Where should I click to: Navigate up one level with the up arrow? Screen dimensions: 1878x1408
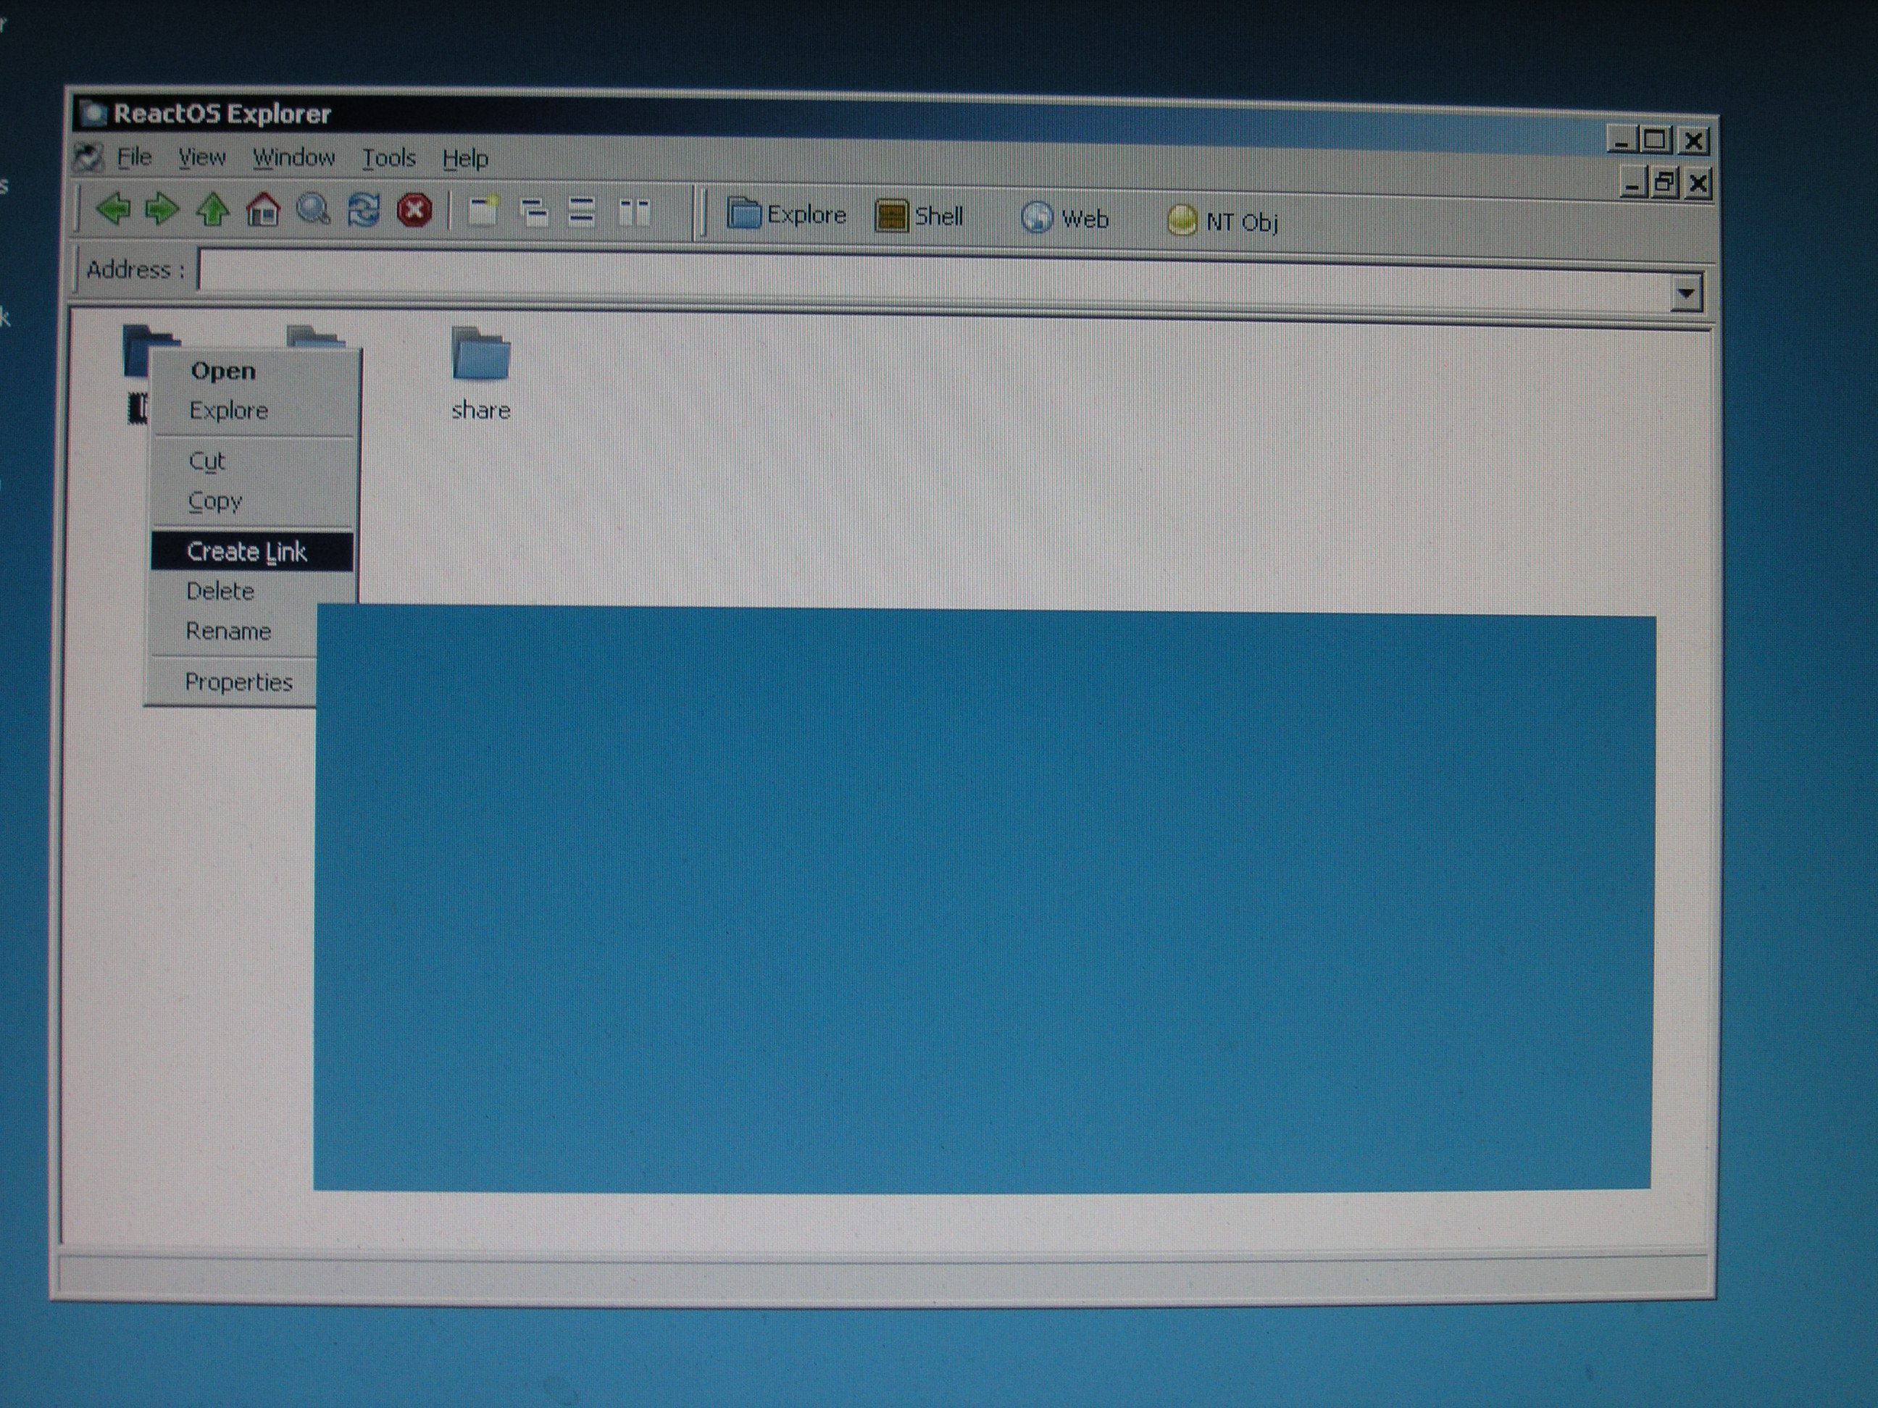(x=212, y=209)
